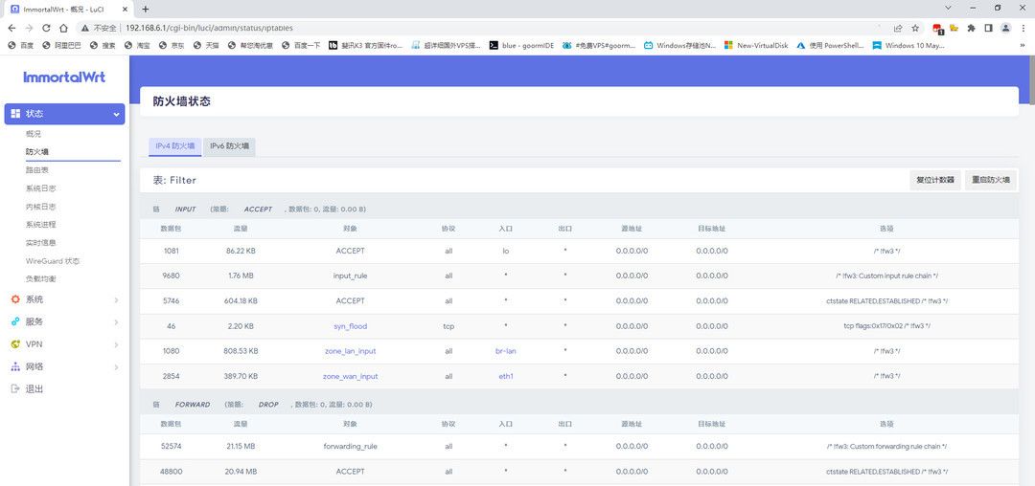Click the 退出 logout icon
The image size is (1035, 486).
[x=15, y=389]
